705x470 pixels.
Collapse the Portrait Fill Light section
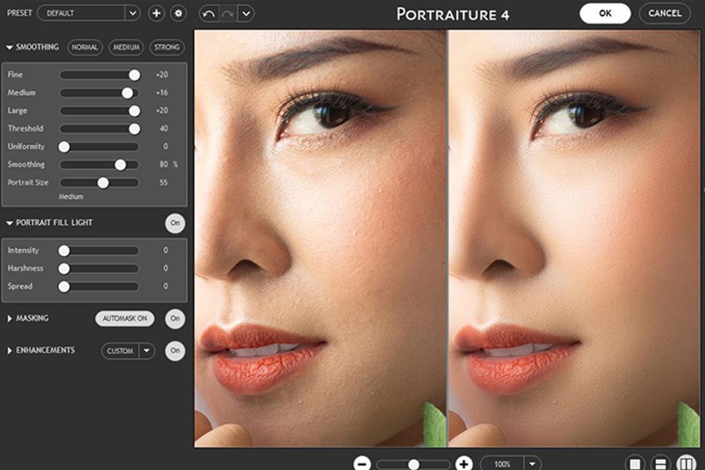pos(9,223)
